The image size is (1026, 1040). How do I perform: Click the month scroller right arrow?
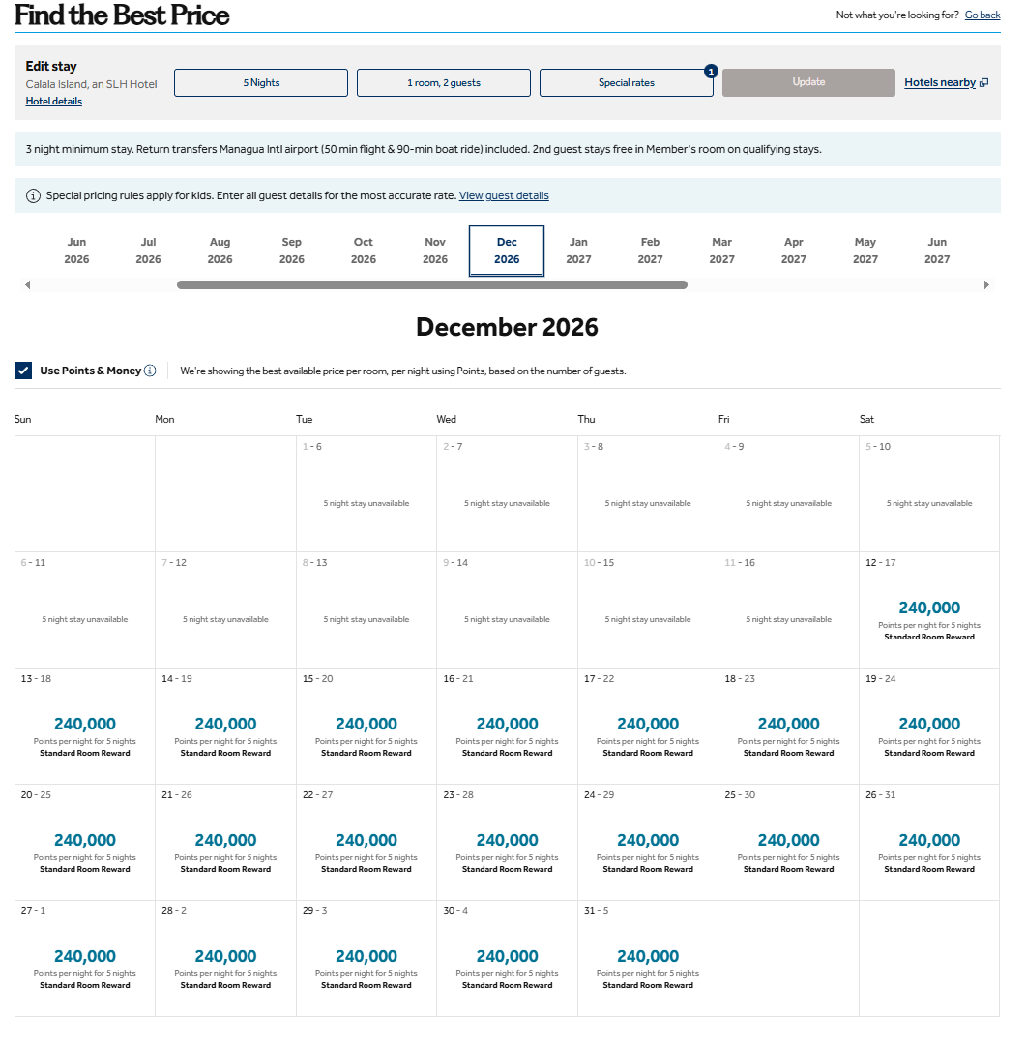986,285
